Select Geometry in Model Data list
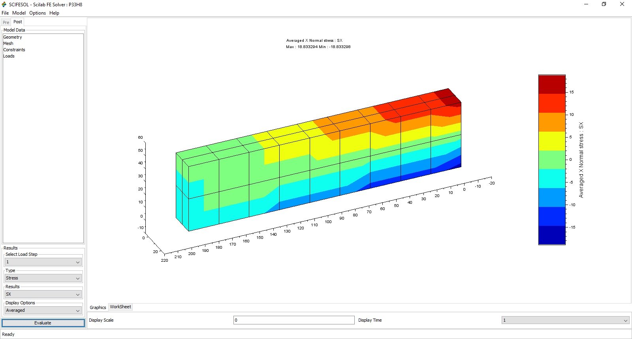 coord(13,37)
